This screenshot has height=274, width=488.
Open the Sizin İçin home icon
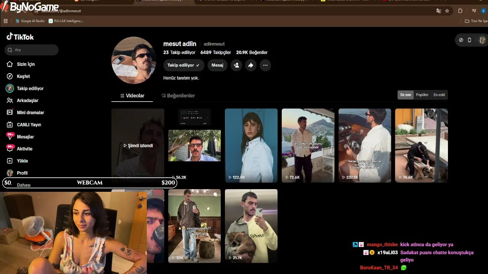pyautogui.click(x=10, y=64)
